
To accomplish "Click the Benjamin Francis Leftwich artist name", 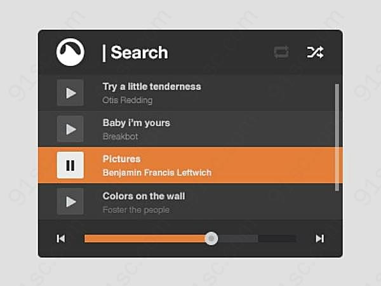I will click(157, 173).
